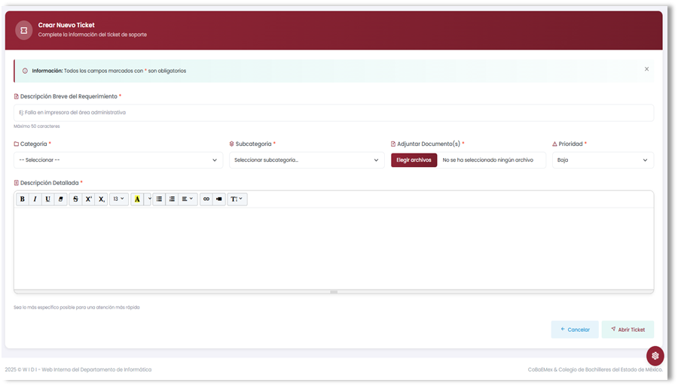678x386 pixels.
Task: Click the eraser remove-format icon
Action: pos(60,199)
